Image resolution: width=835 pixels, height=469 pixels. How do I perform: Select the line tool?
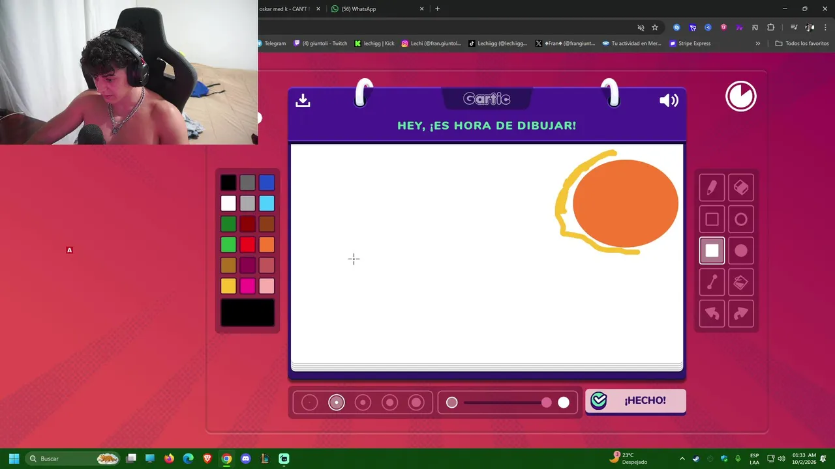(712, 282)
